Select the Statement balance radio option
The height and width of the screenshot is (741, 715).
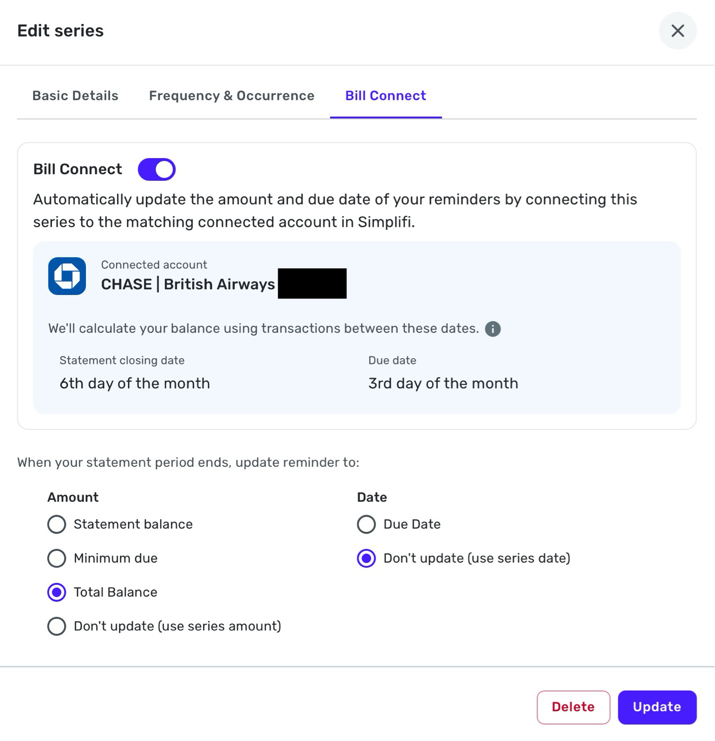pos(57,524)
